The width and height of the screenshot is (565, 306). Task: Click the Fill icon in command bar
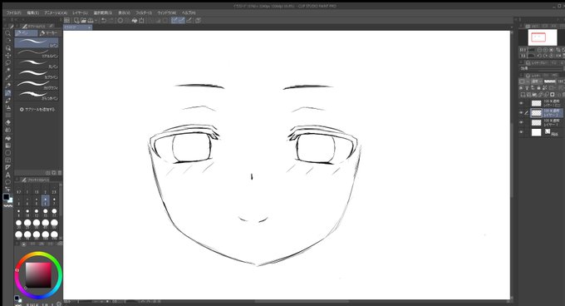pyautogui.click(x=135, y=21)
